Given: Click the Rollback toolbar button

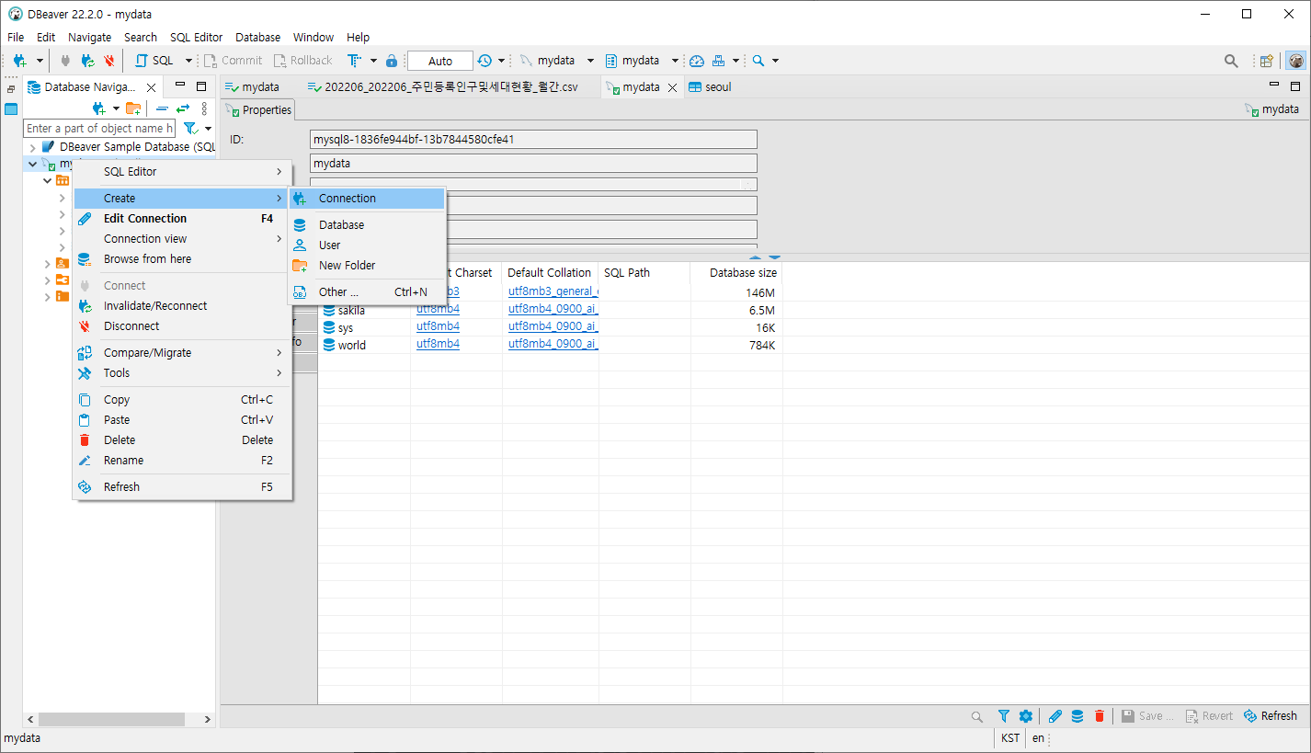Looking at the screenshot, I should [x=302, y=61].
